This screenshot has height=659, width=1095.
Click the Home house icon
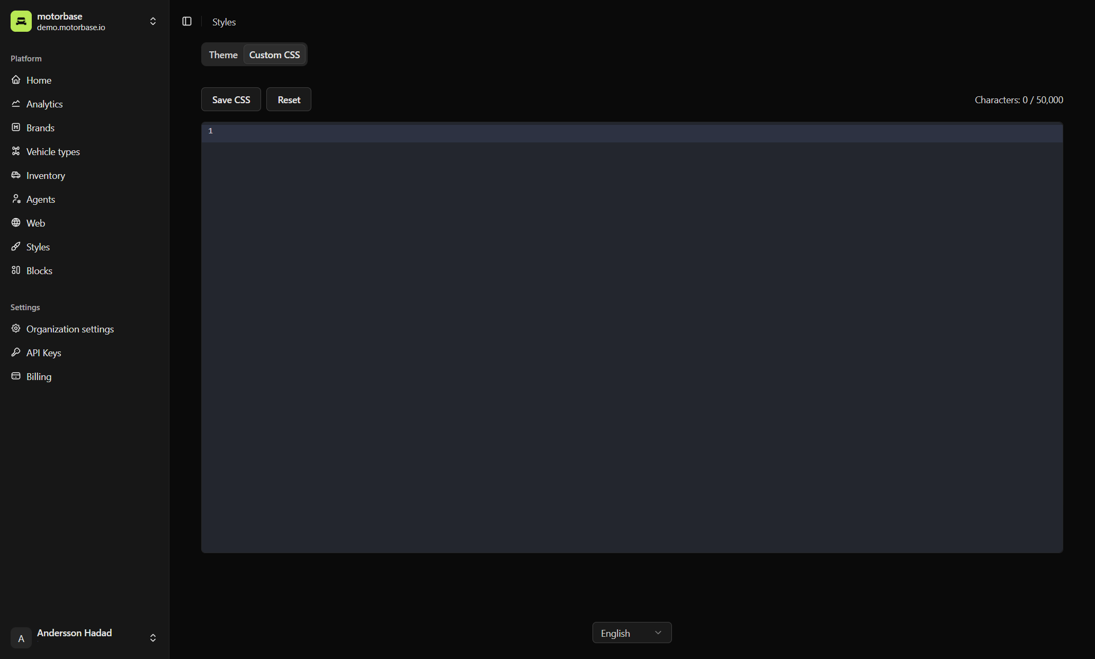pos(16,80)
